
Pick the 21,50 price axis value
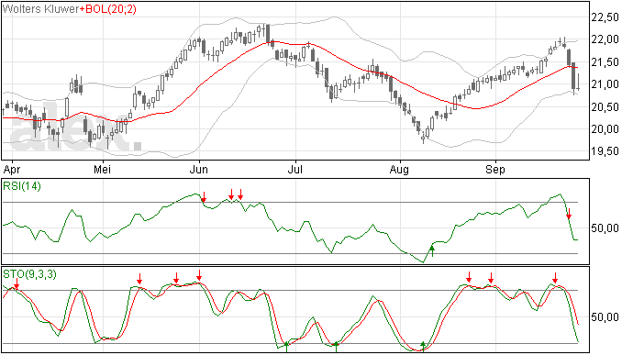(x=605, y=62)
